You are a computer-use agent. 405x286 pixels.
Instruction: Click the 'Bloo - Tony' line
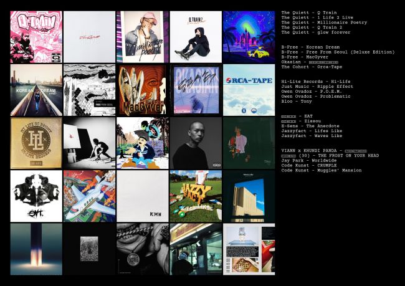tap(297, 102)
